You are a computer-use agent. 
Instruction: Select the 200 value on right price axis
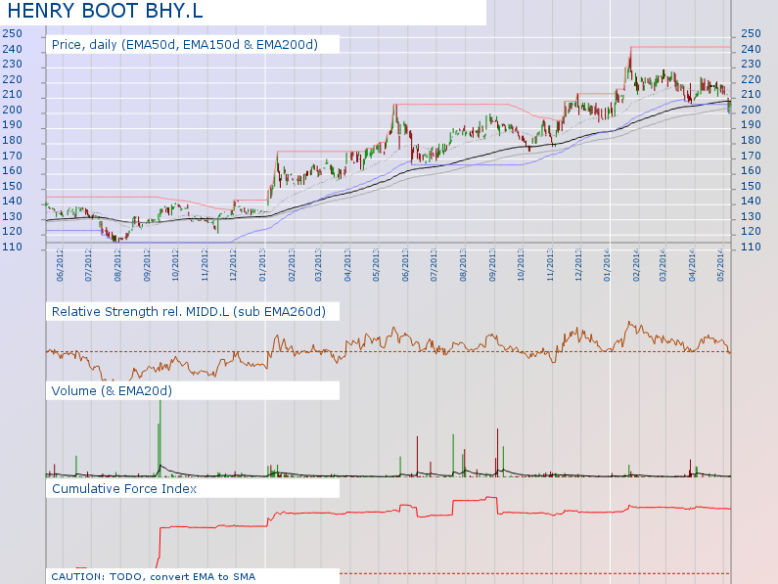[x=751, y=110]
